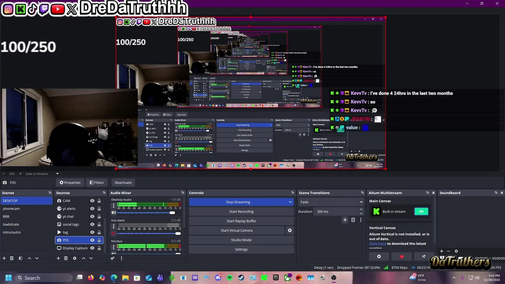Enable Studio Mode
Image resolution: width=505 pixels, height=284 pixels.
241,240
